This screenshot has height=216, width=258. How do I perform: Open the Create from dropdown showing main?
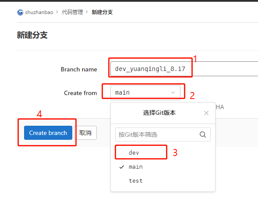145,92
